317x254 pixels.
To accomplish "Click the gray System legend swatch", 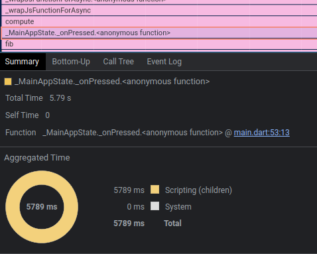I will point(155,206).
